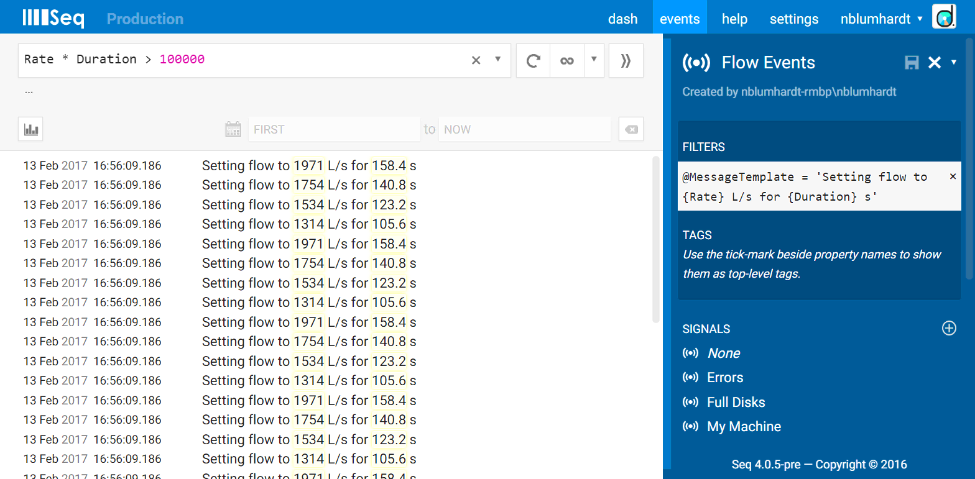Activate the My Machine signal

744,426
